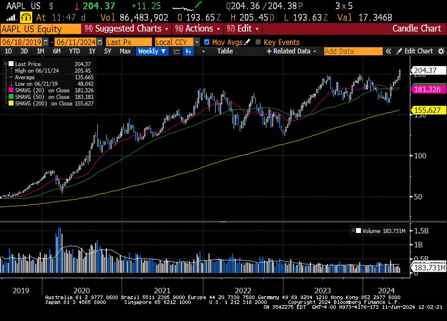Collapse the Volume legend box
This screenshot has width=447, height=321.
point(353,231)
